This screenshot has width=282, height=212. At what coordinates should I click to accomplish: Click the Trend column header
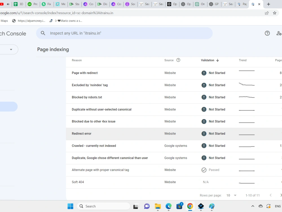tap(243, 60)
